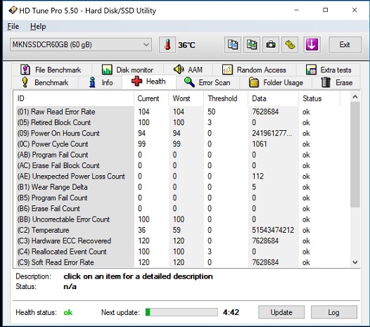
Task: Open the Folder Usage tab
Action: (x=276, y=82)
